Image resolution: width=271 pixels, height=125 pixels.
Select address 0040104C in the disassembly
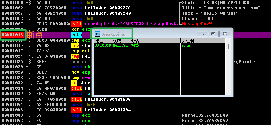point(12,121)
